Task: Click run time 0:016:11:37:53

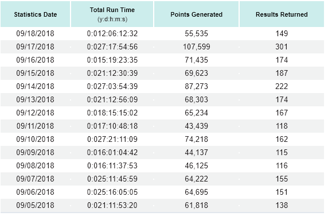Action: click(112, 165)
